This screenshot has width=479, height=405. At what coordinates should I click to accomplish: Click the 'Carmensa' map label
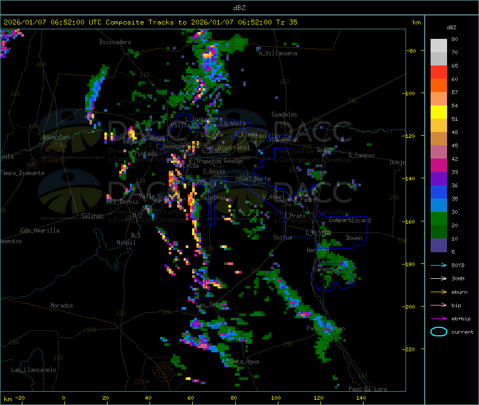coord(326,269)
